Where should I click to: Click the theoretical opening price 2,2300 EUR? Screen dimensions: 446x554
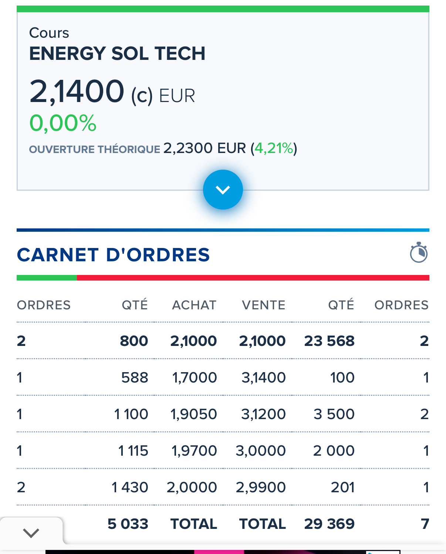(x=205, y=148)
